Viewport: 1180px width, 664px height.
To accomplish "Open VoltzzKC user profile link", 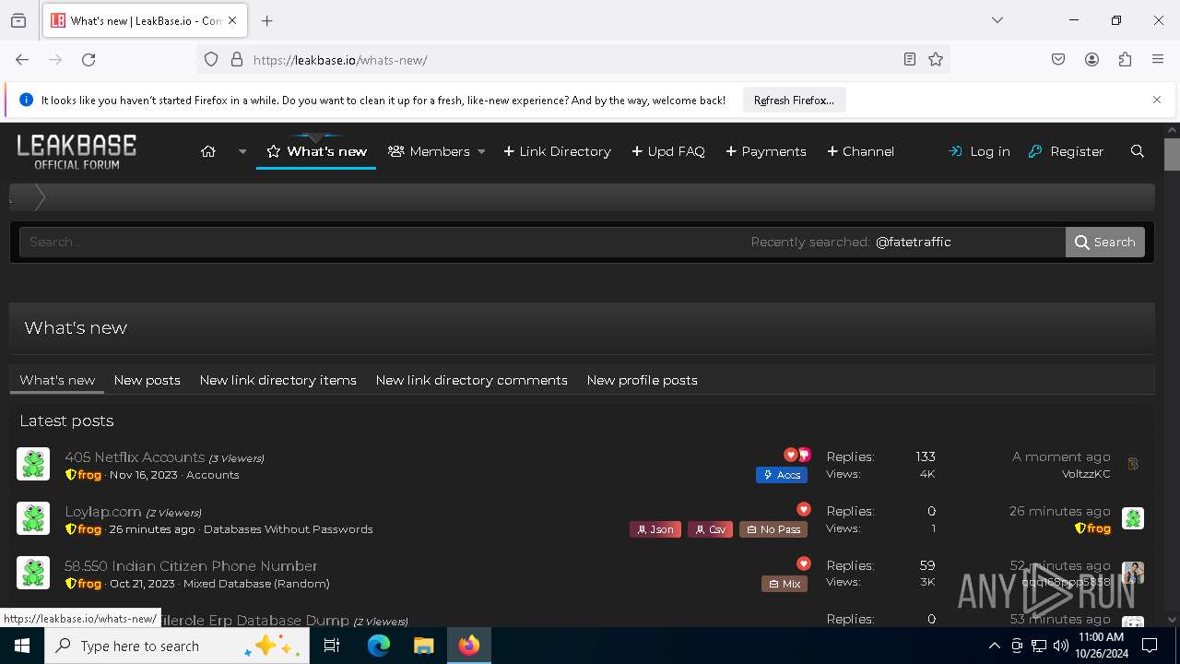I will (x=1086, y=474).
